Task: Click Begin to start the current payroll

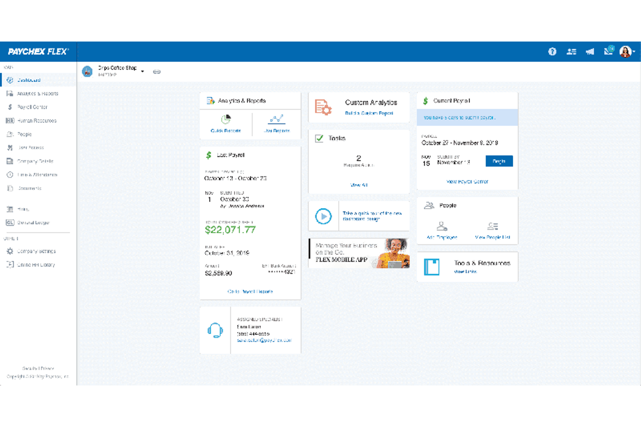Action: (x=499, y=161)
